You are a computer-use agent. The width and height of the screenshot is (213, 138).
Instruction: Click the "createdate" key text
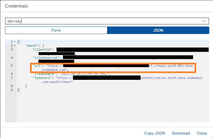click(45, 74)
